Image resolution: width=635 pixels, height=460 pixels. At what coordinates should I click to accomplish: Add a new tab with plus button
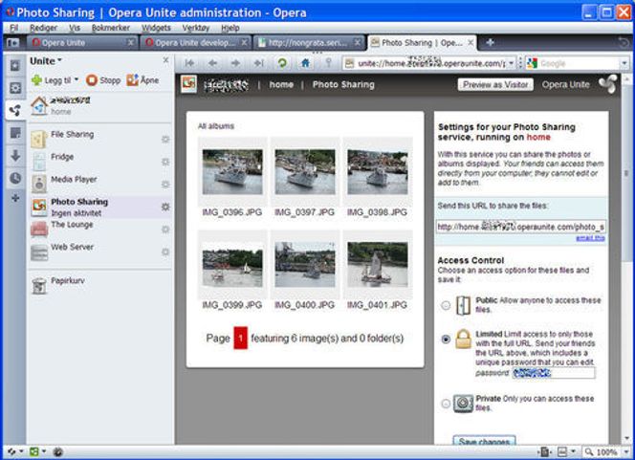(490, 42)
